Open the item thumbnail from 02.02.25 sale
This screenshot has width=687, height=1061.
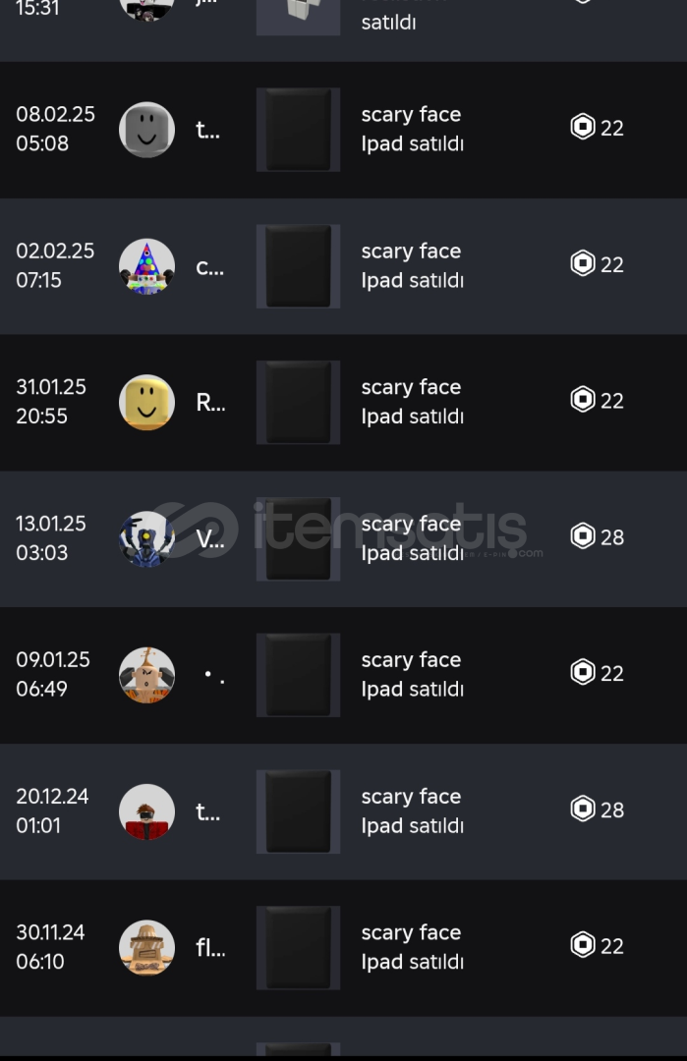click(298, 266)
